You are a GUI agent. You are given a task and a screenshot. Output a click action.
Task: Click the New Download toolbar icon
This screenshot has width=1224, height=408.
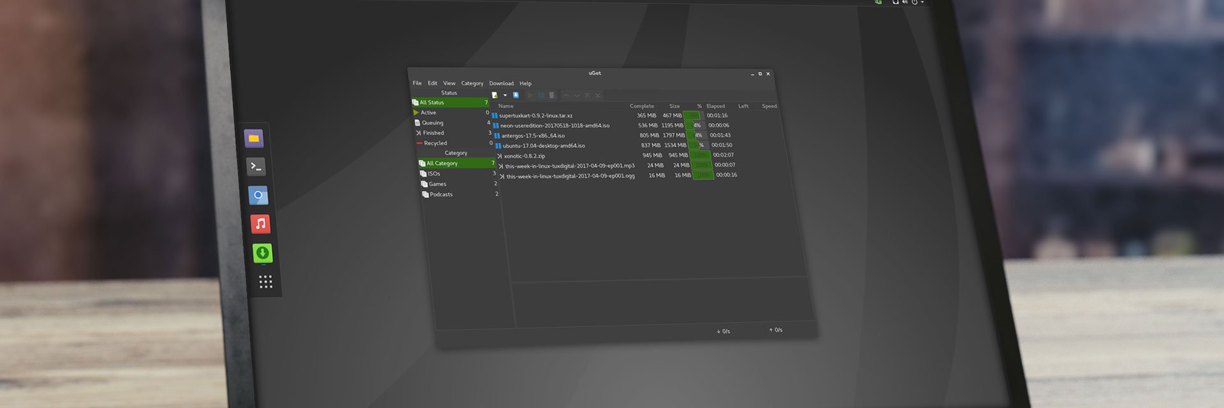495,95
